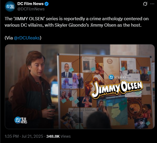Open the @DCFilmNews handle link

31,9
